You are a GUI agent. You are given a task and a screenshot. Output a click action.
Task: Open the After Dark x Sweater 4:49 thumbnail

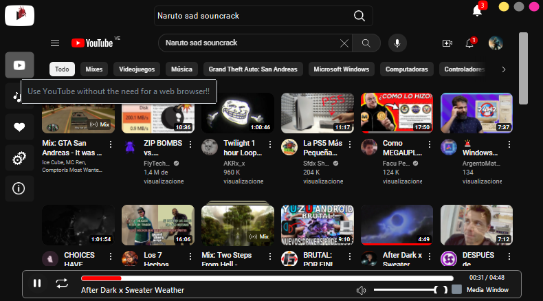click(x=397, y=225)
